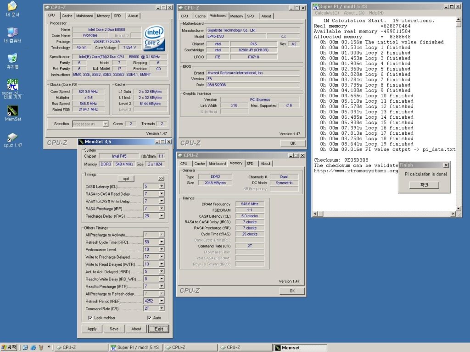Expand MemSet timings with the >> button
The image size is (470, 352).
point(161,178)
